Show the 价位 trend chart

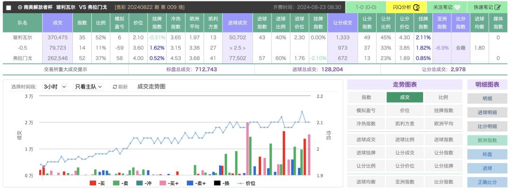(x=405, y=110)
